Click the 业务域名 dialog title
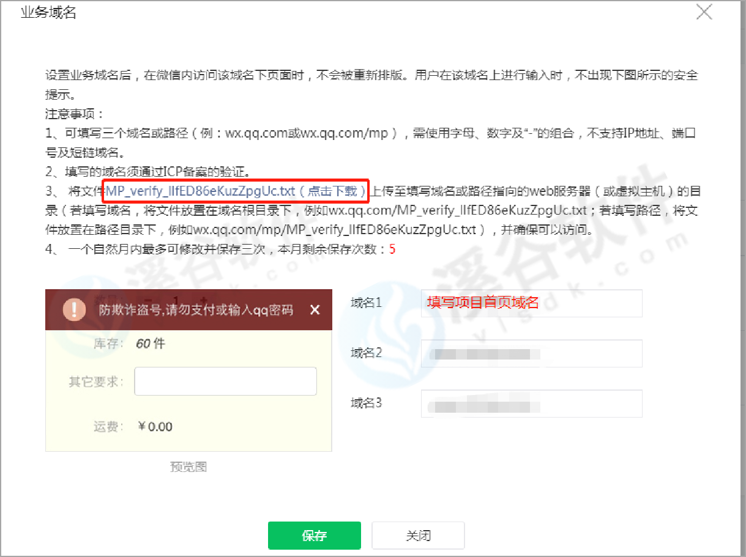This screenshot has height=557, width=746. pyautogui.click(x=48, y=13)
